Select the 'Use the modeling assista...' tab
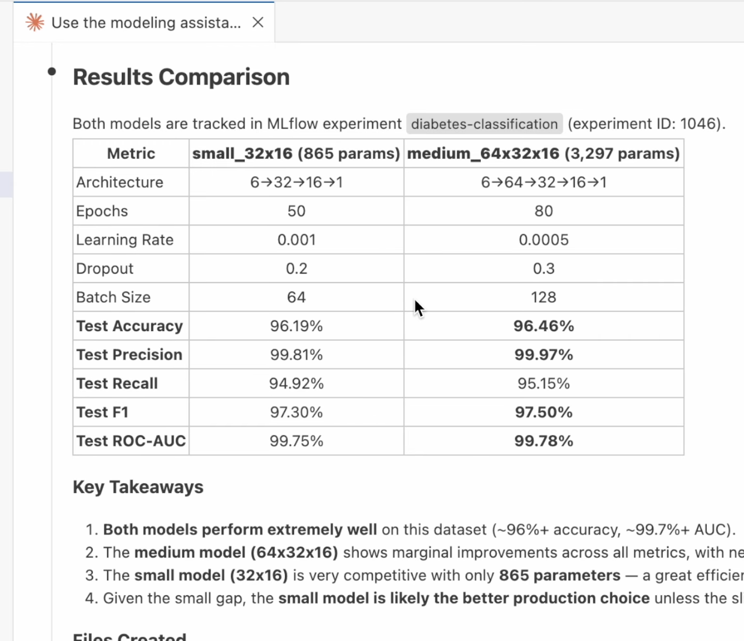744x641 pixels. click(x=146, y=22)
